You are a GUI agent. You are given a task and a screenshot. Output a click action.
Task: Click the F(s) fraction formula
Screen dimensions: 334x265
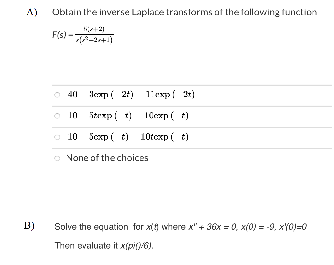point(83,35)
